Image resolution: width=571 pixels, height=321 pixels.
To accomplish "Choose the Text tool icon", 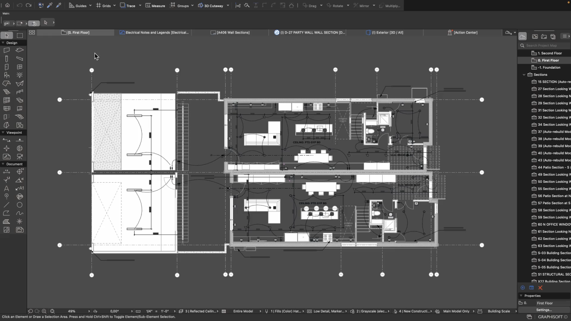I will (7, 188).
